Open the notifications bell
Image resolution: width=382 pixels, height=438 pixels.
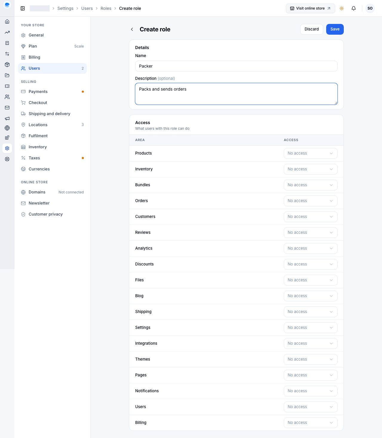click(x=354, y=8)
